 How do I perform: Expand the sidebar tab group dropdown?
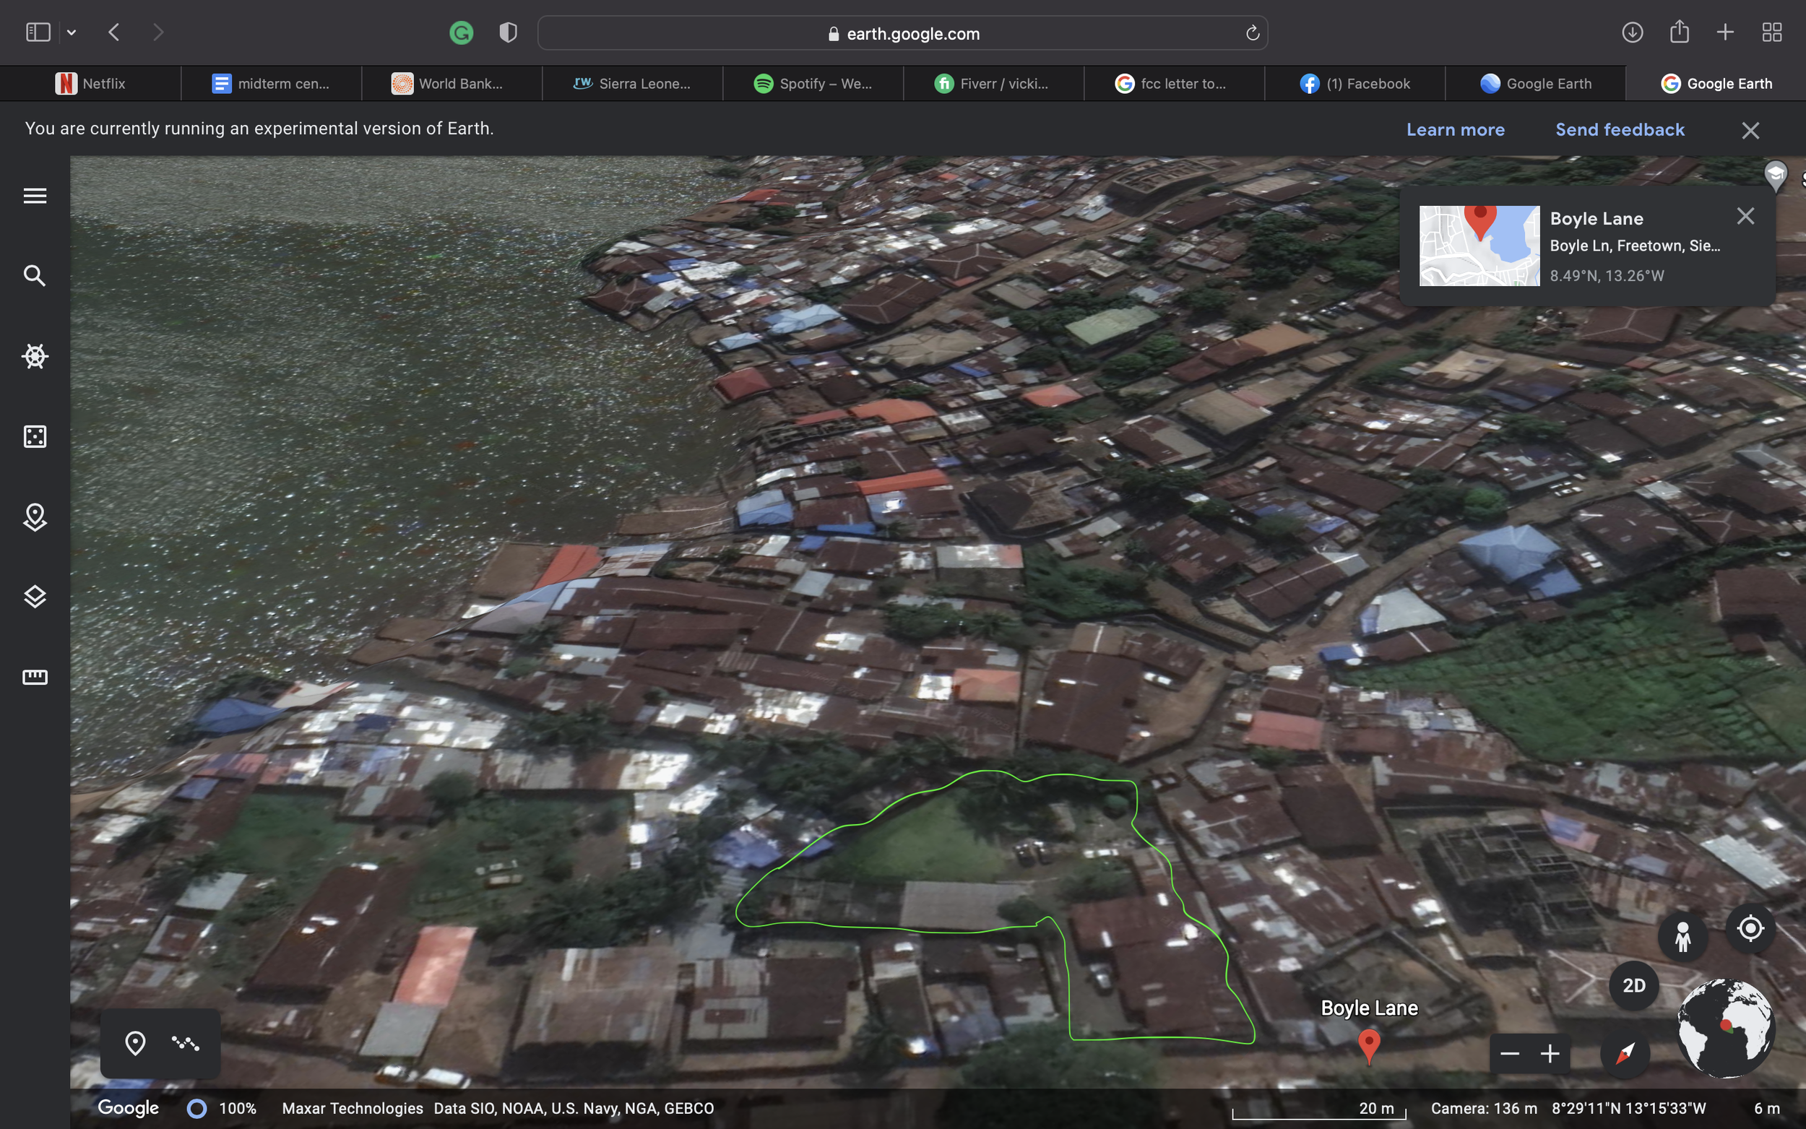[72, 32]
